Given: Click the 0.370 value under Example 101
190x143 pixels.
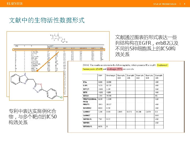Looking at the screenshot, I should 129,112.
